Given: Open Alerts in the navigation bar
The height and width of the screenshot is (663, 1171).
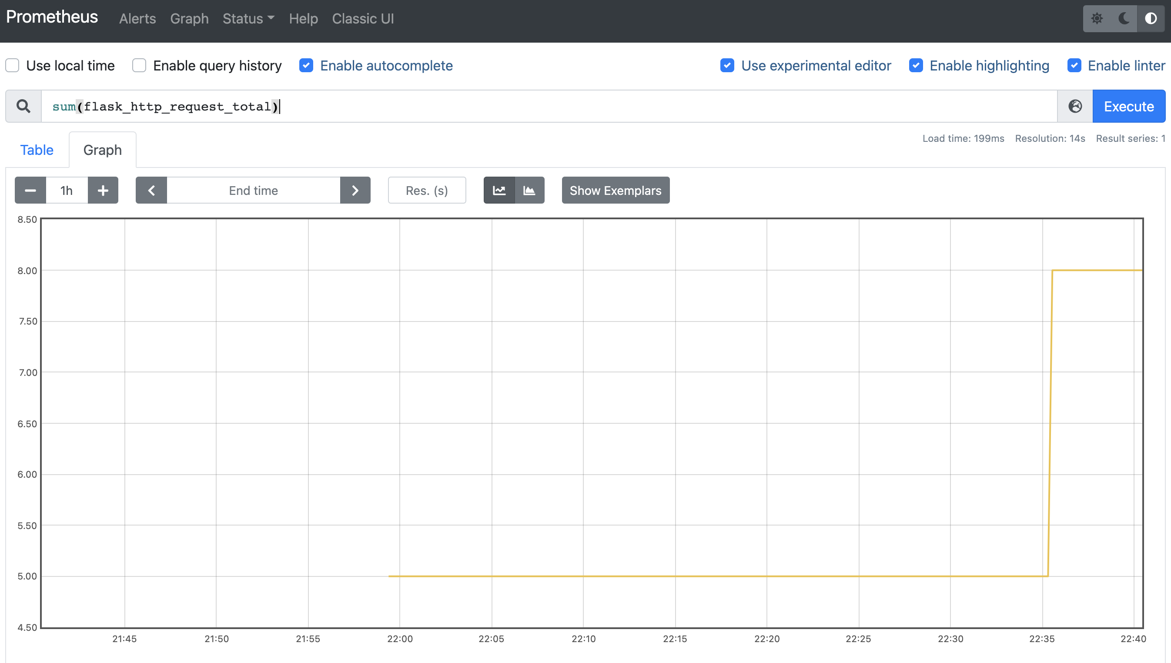Looking at the screenshot, I should pos(137,18).
